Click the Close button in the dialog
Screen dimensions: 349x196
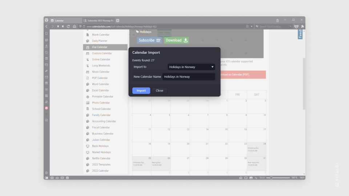point(159,90)
